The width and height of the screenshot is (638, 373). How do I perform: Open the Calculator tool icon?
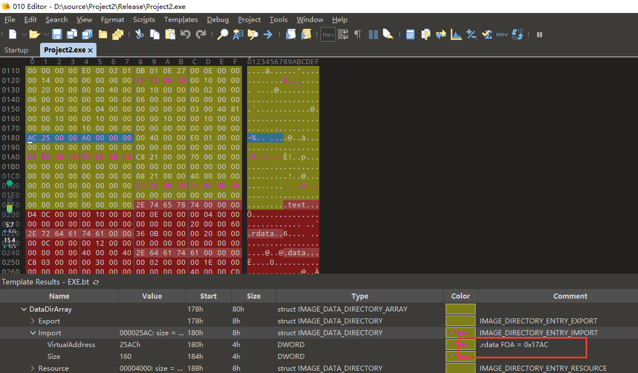click(410, 34)
